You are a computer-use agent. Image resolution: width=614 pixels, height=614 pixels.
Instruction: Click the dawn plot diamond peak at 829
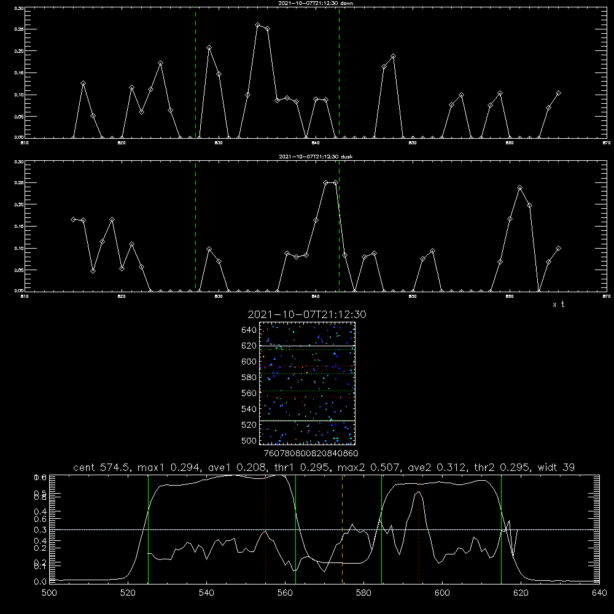click(x=209, y=48)
